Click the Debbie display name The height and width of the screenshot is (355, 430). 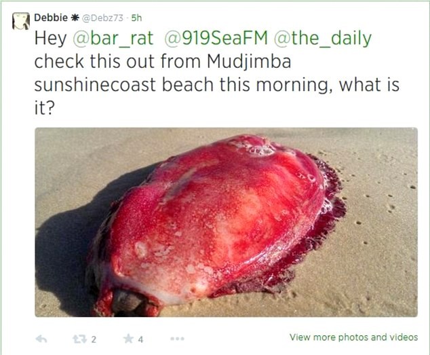pyautogui.click(x=51, y=18)
